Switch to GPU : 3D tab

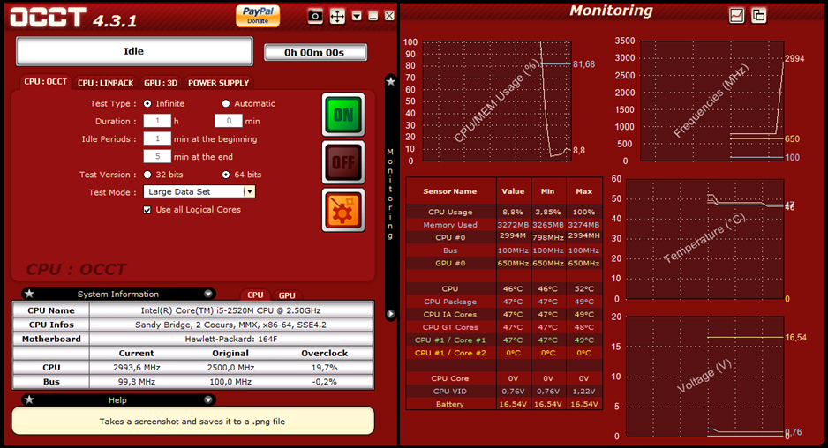(161, 83)
